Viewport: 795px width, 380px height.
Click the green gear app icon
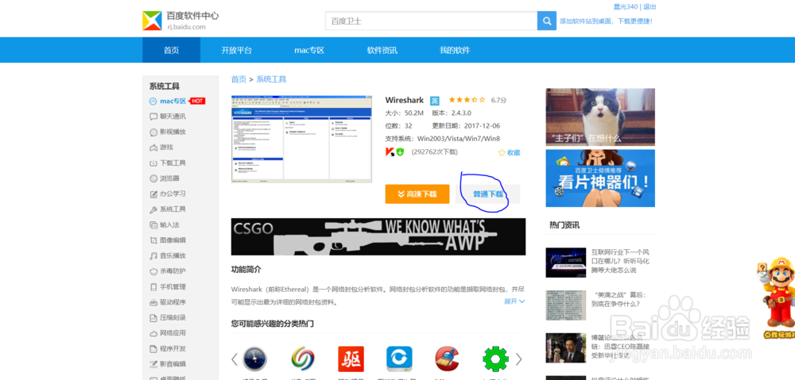click(495, 359)
